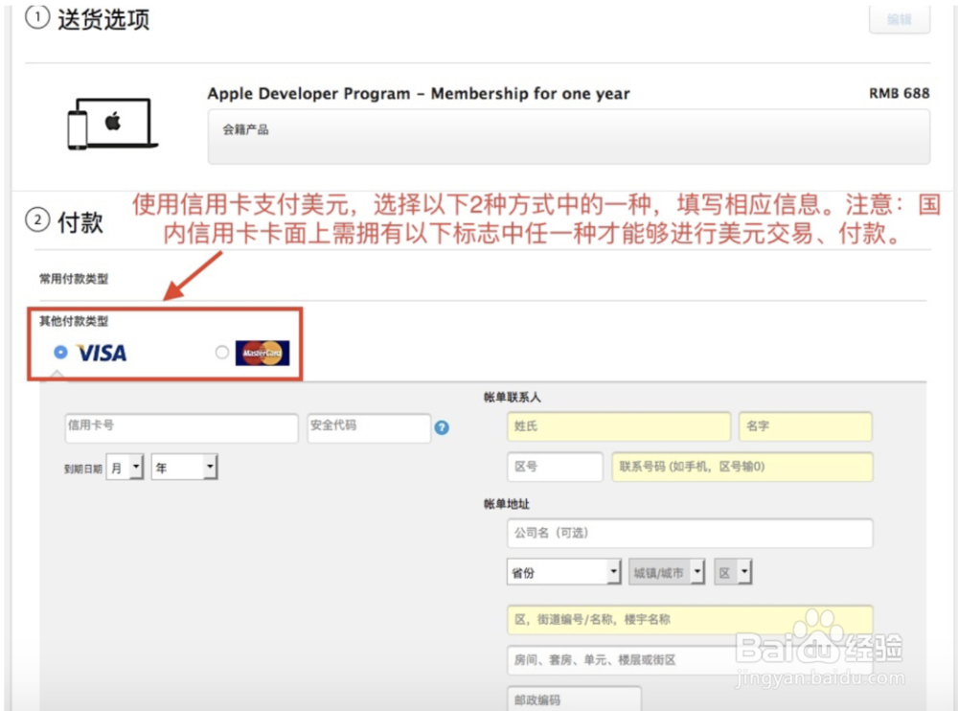Open the expiry 年 year dropdown
The height and width of the screenshot is (711, 958).
click(x=185, y=467)
